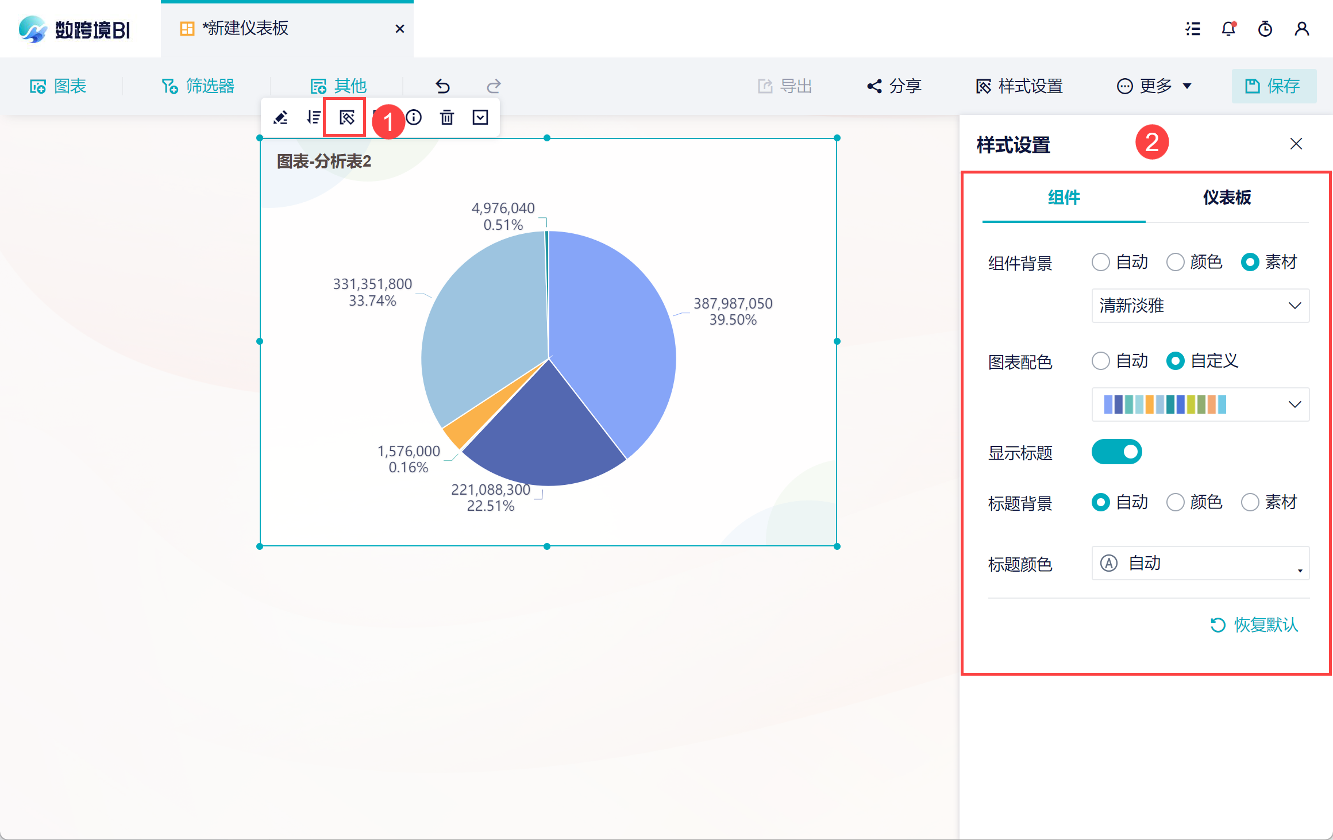Add a 图表 component
This screenshot has height=840, width=1333.
pyautogui.click(x=58, y=86)
